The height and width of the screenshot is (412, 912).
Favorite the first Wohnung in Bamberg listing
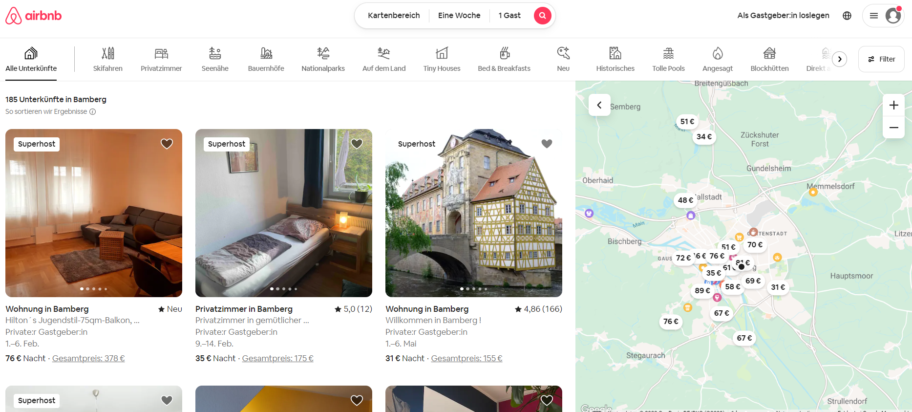click(167, 144)
